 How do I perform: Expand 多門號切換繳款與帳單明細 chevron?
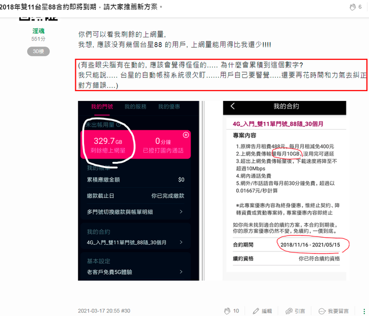(x=181, y=212)
